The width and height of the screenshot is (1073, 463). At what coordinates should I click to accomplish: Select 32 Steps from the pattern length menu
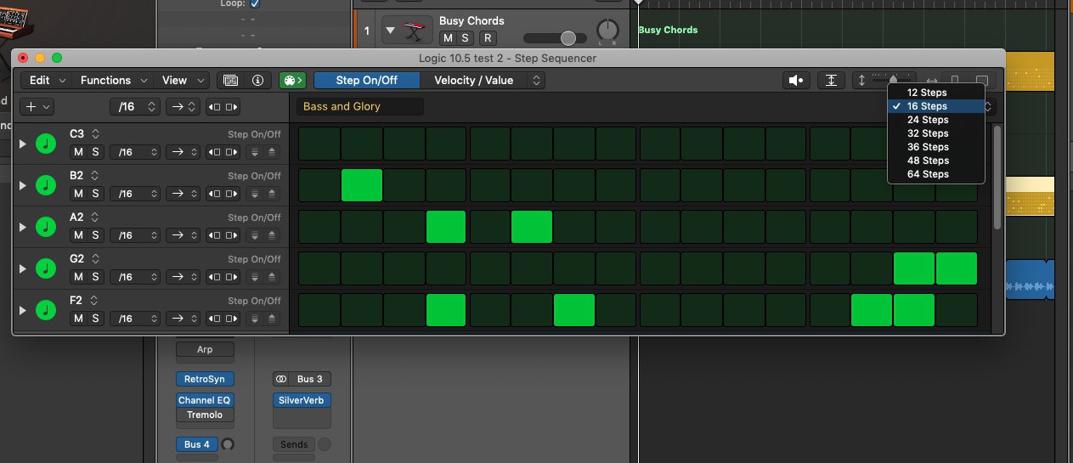click(927, 133)
